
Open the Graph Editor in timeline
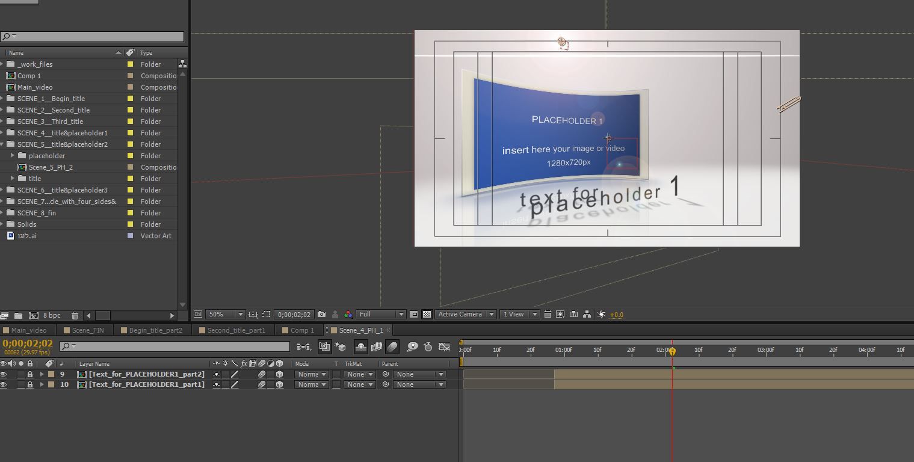(x=445, y=346)
